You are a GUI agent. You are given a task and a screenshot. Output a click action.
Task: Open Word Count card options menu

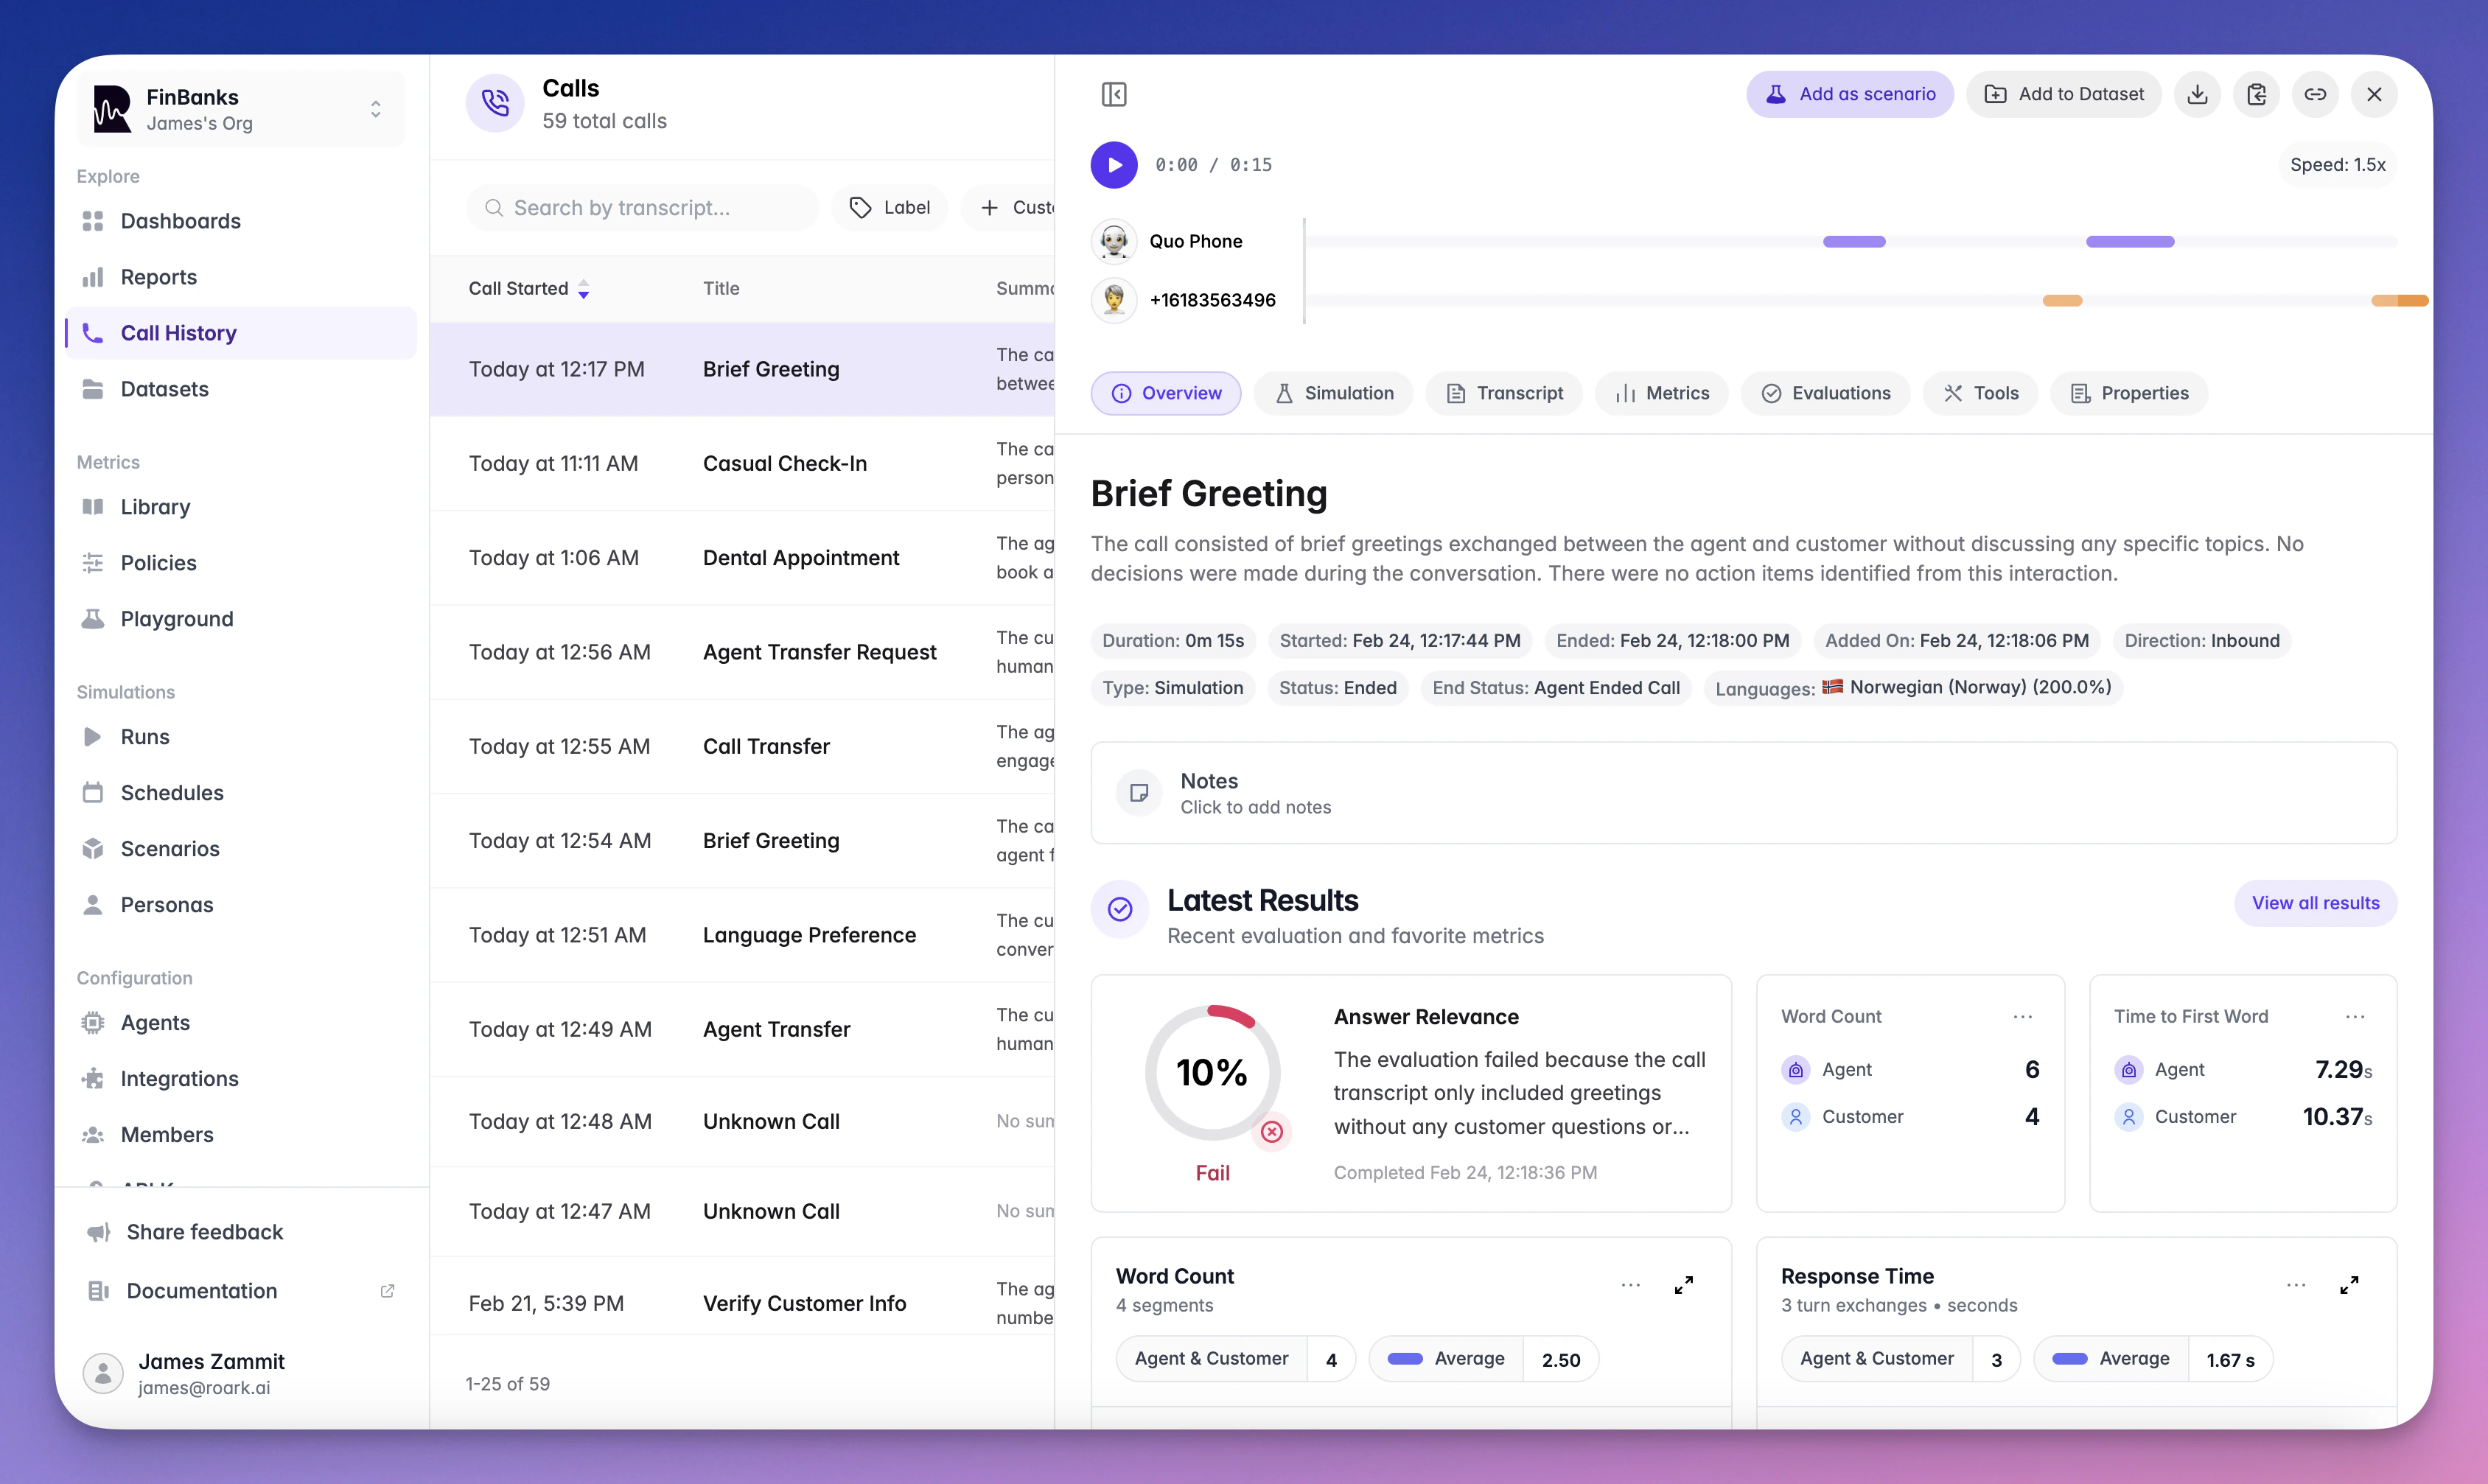(x=2022, y=1016)
